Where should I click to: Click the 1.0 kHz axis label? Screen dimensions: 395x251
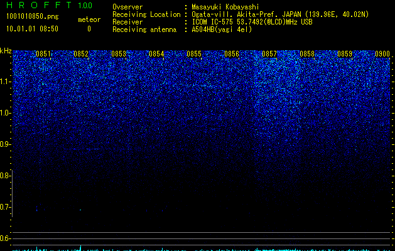(x=5, y=113)
